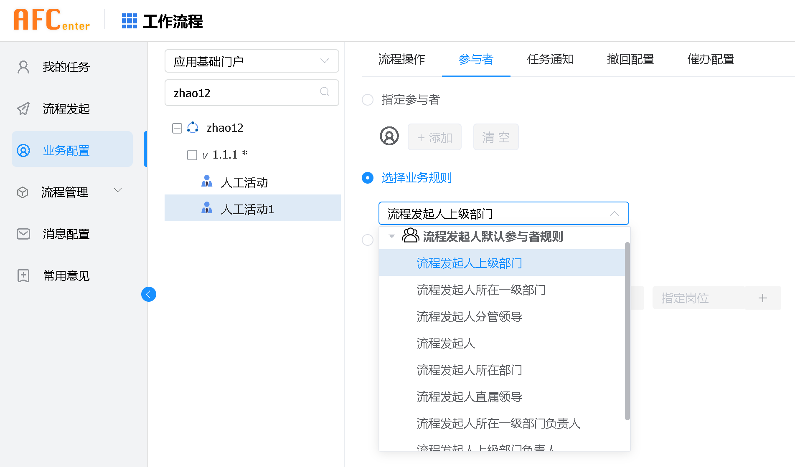Click the search magnifier in zhao12 field
This screenshot has width=795, height=467.
(325, 92)
